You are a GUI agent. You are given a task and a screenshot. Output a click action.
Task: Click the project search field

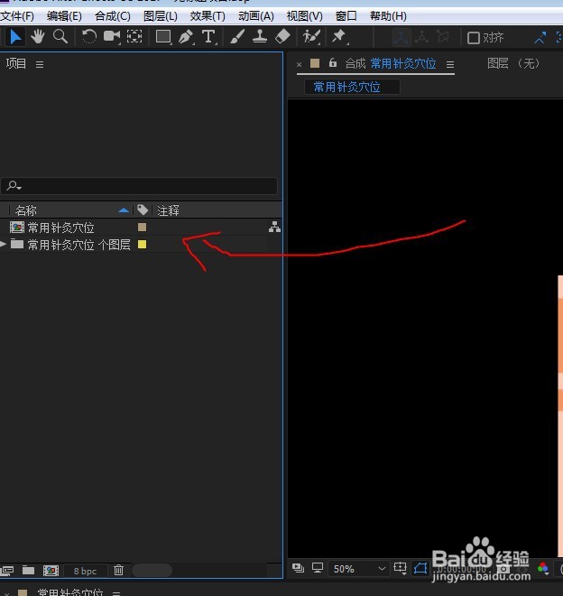click(x=139, y=186)
